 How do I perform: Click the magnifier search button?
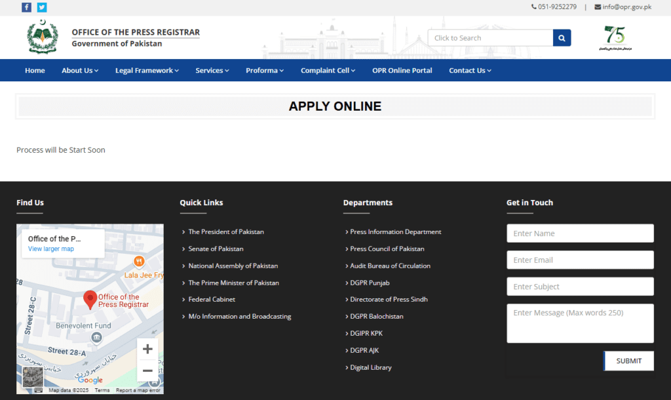coord(562,37)
